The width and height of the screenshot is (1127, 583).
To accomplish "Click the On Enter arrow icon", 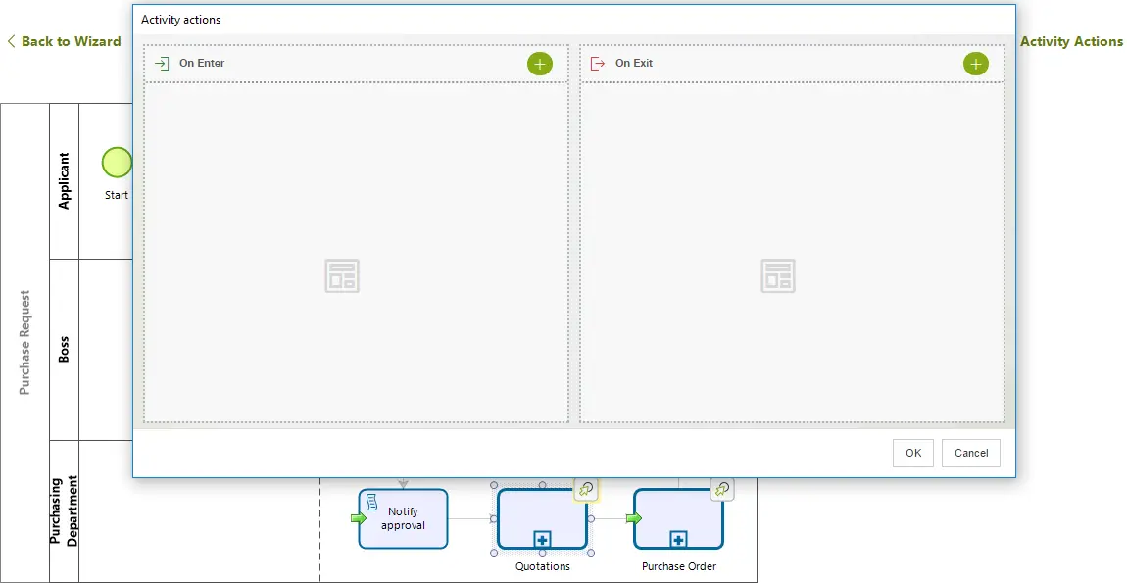I will coord(162,64).
